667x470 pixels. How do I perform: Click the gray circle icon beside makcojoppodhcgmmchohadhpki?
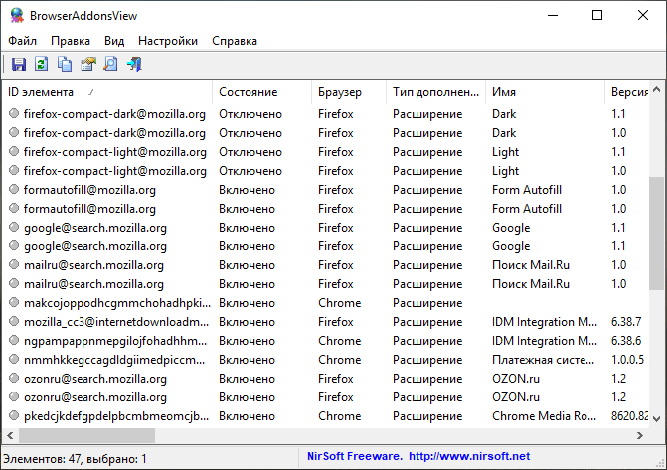tap(14, 302)
